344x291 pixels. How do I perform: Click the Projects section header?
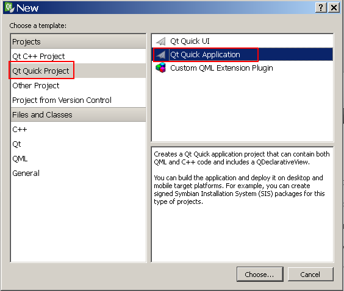78,41
